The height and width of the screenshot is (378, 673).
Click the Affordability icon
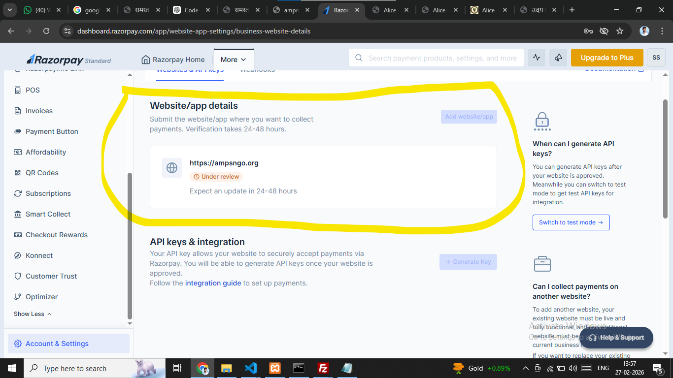pos(18,152)
